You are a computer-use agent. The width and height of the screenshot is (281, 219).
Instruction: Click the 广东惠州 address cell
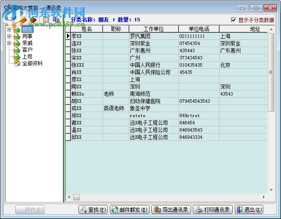[243, 51]
